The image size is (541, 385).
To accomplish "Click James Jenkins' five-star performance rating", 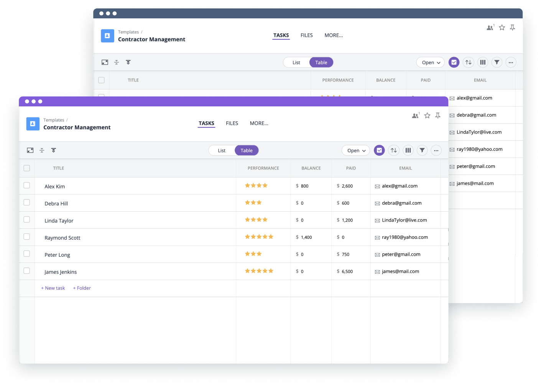I will (x=259, y=271).
